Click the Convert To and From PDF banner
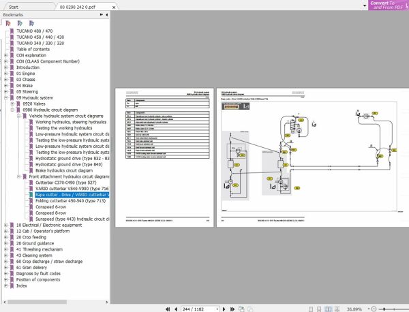Image resolution: width=409 pixels, height=312 pixels. tap(389, 5)
